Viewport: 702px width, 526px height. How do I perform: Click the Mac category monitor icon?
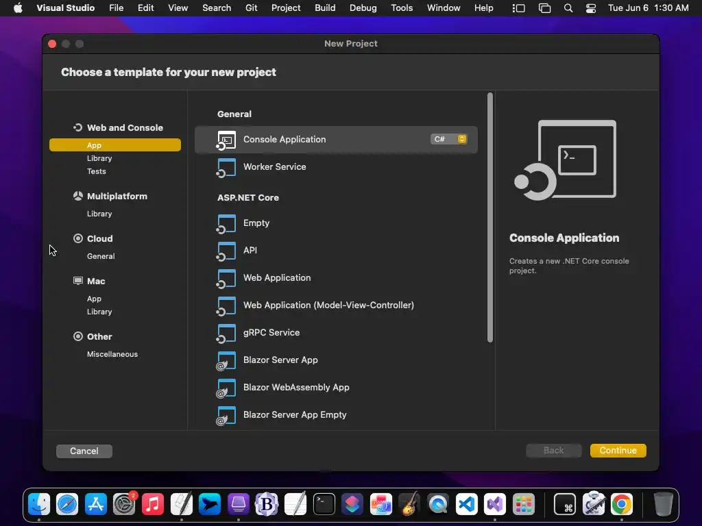pyautogui.click(x=78, y=281)
